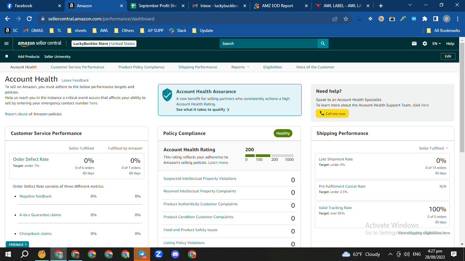Open the Eligibilities tab
The width and height of the screenshot is (465, 261).
click(273, 67)
